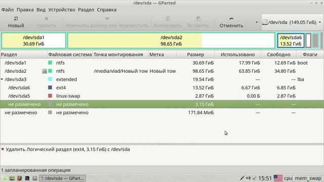The image size is (324, 182).
Task: Open the dropdown arrow next to Undo
Action: point(257,22)
